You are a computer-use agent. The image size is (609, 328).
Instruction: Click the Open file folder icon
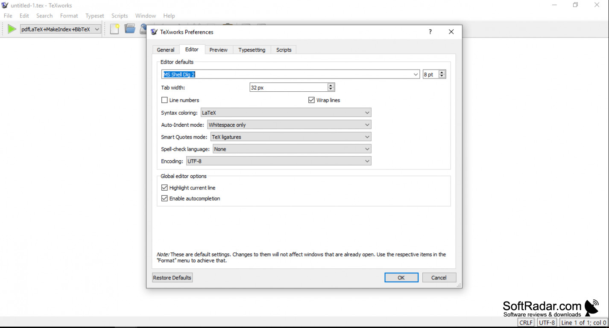(130, 29)
